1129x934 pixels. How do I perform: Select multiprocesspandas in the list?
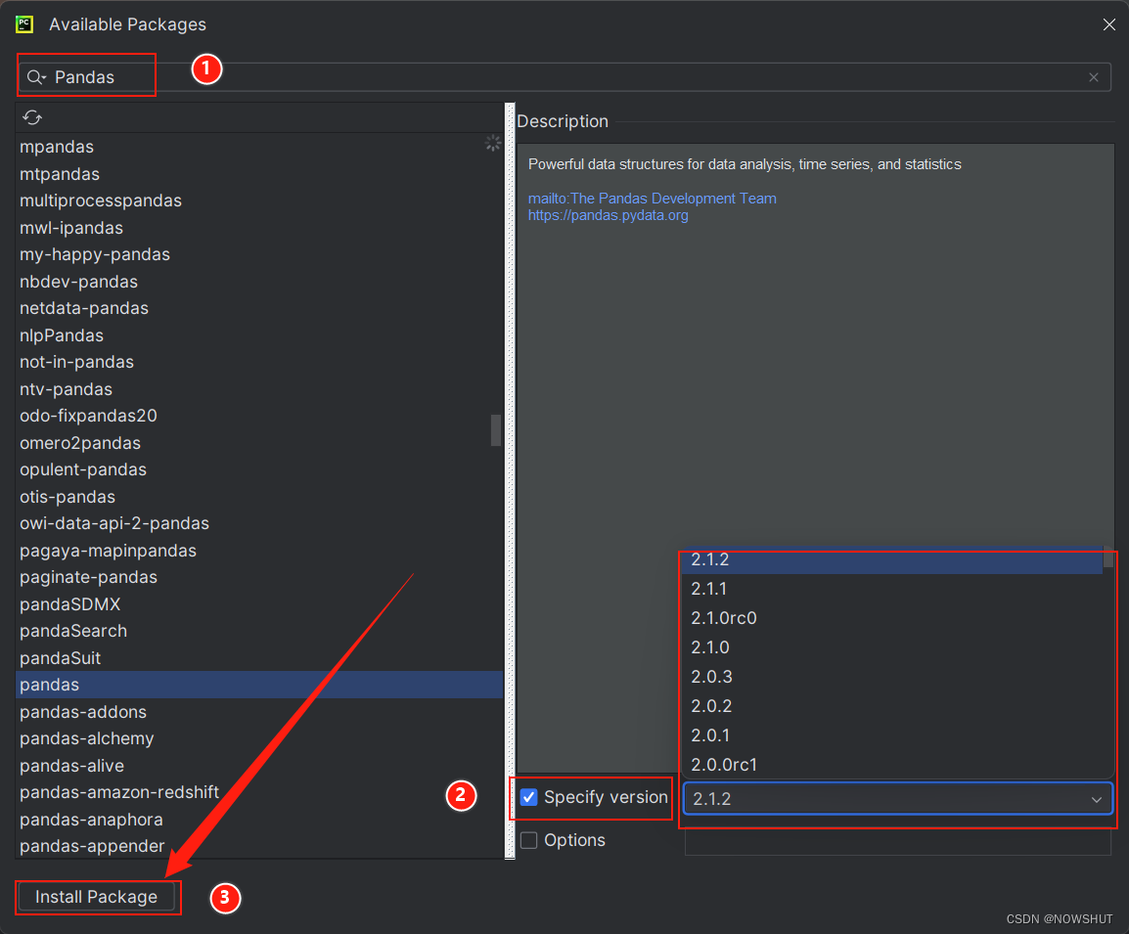click(x=259, y=200)
